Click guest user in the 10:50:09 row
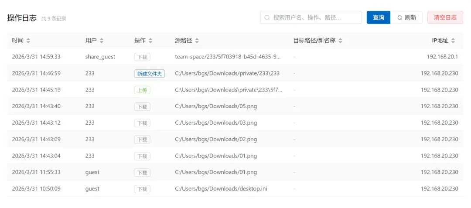The height and width of the screenshot is (208, 471). tap(92, 189)
